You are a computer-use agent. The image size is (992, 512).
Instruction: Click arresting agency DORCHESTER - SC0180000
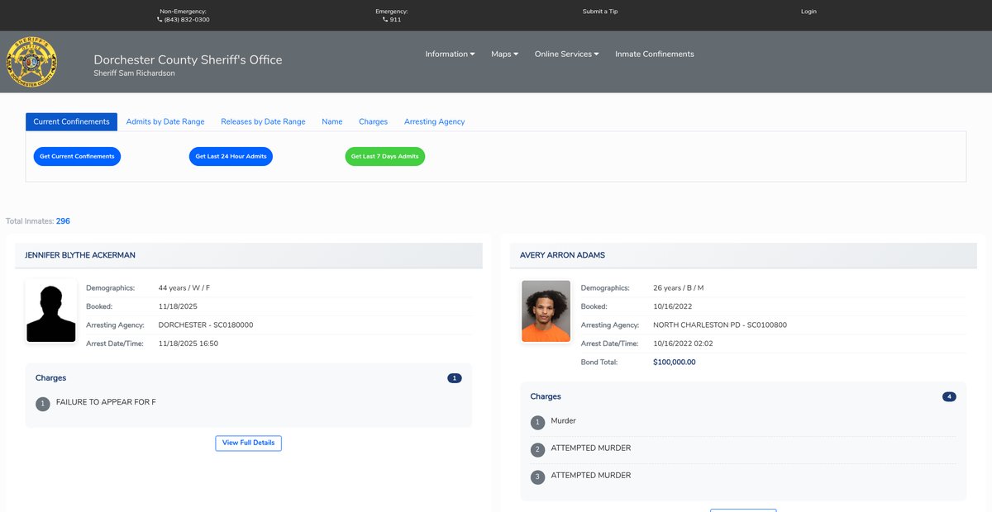(206, 325)
